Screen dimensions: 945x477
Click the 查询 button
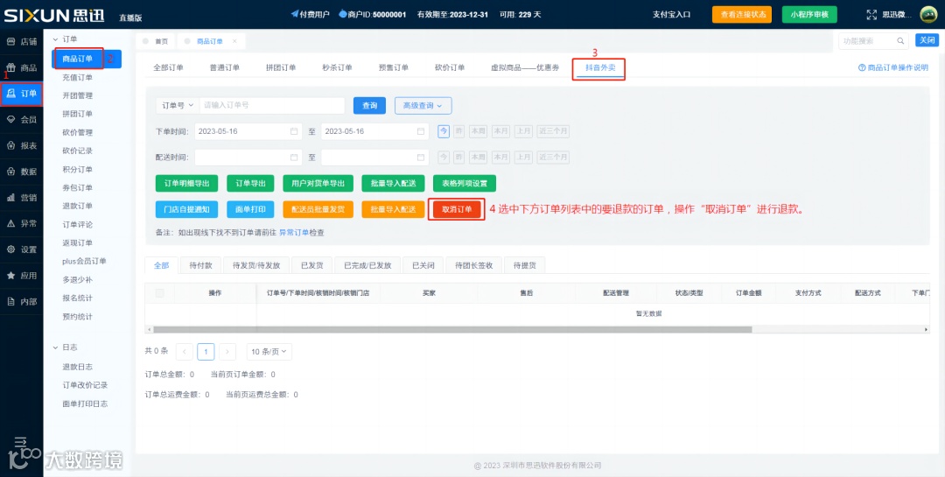click(369, 106)
